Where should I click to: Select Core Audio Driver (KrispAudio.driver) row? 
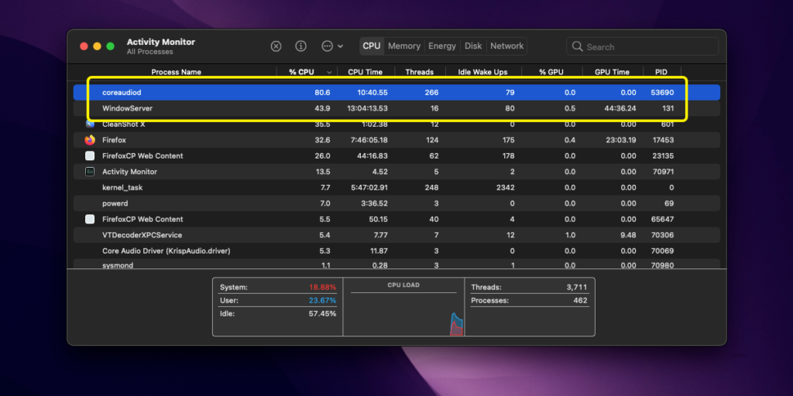click(397, 251)
